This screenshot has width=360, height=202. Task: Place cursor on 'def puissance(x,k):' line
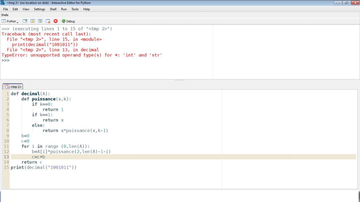[46, 99]
